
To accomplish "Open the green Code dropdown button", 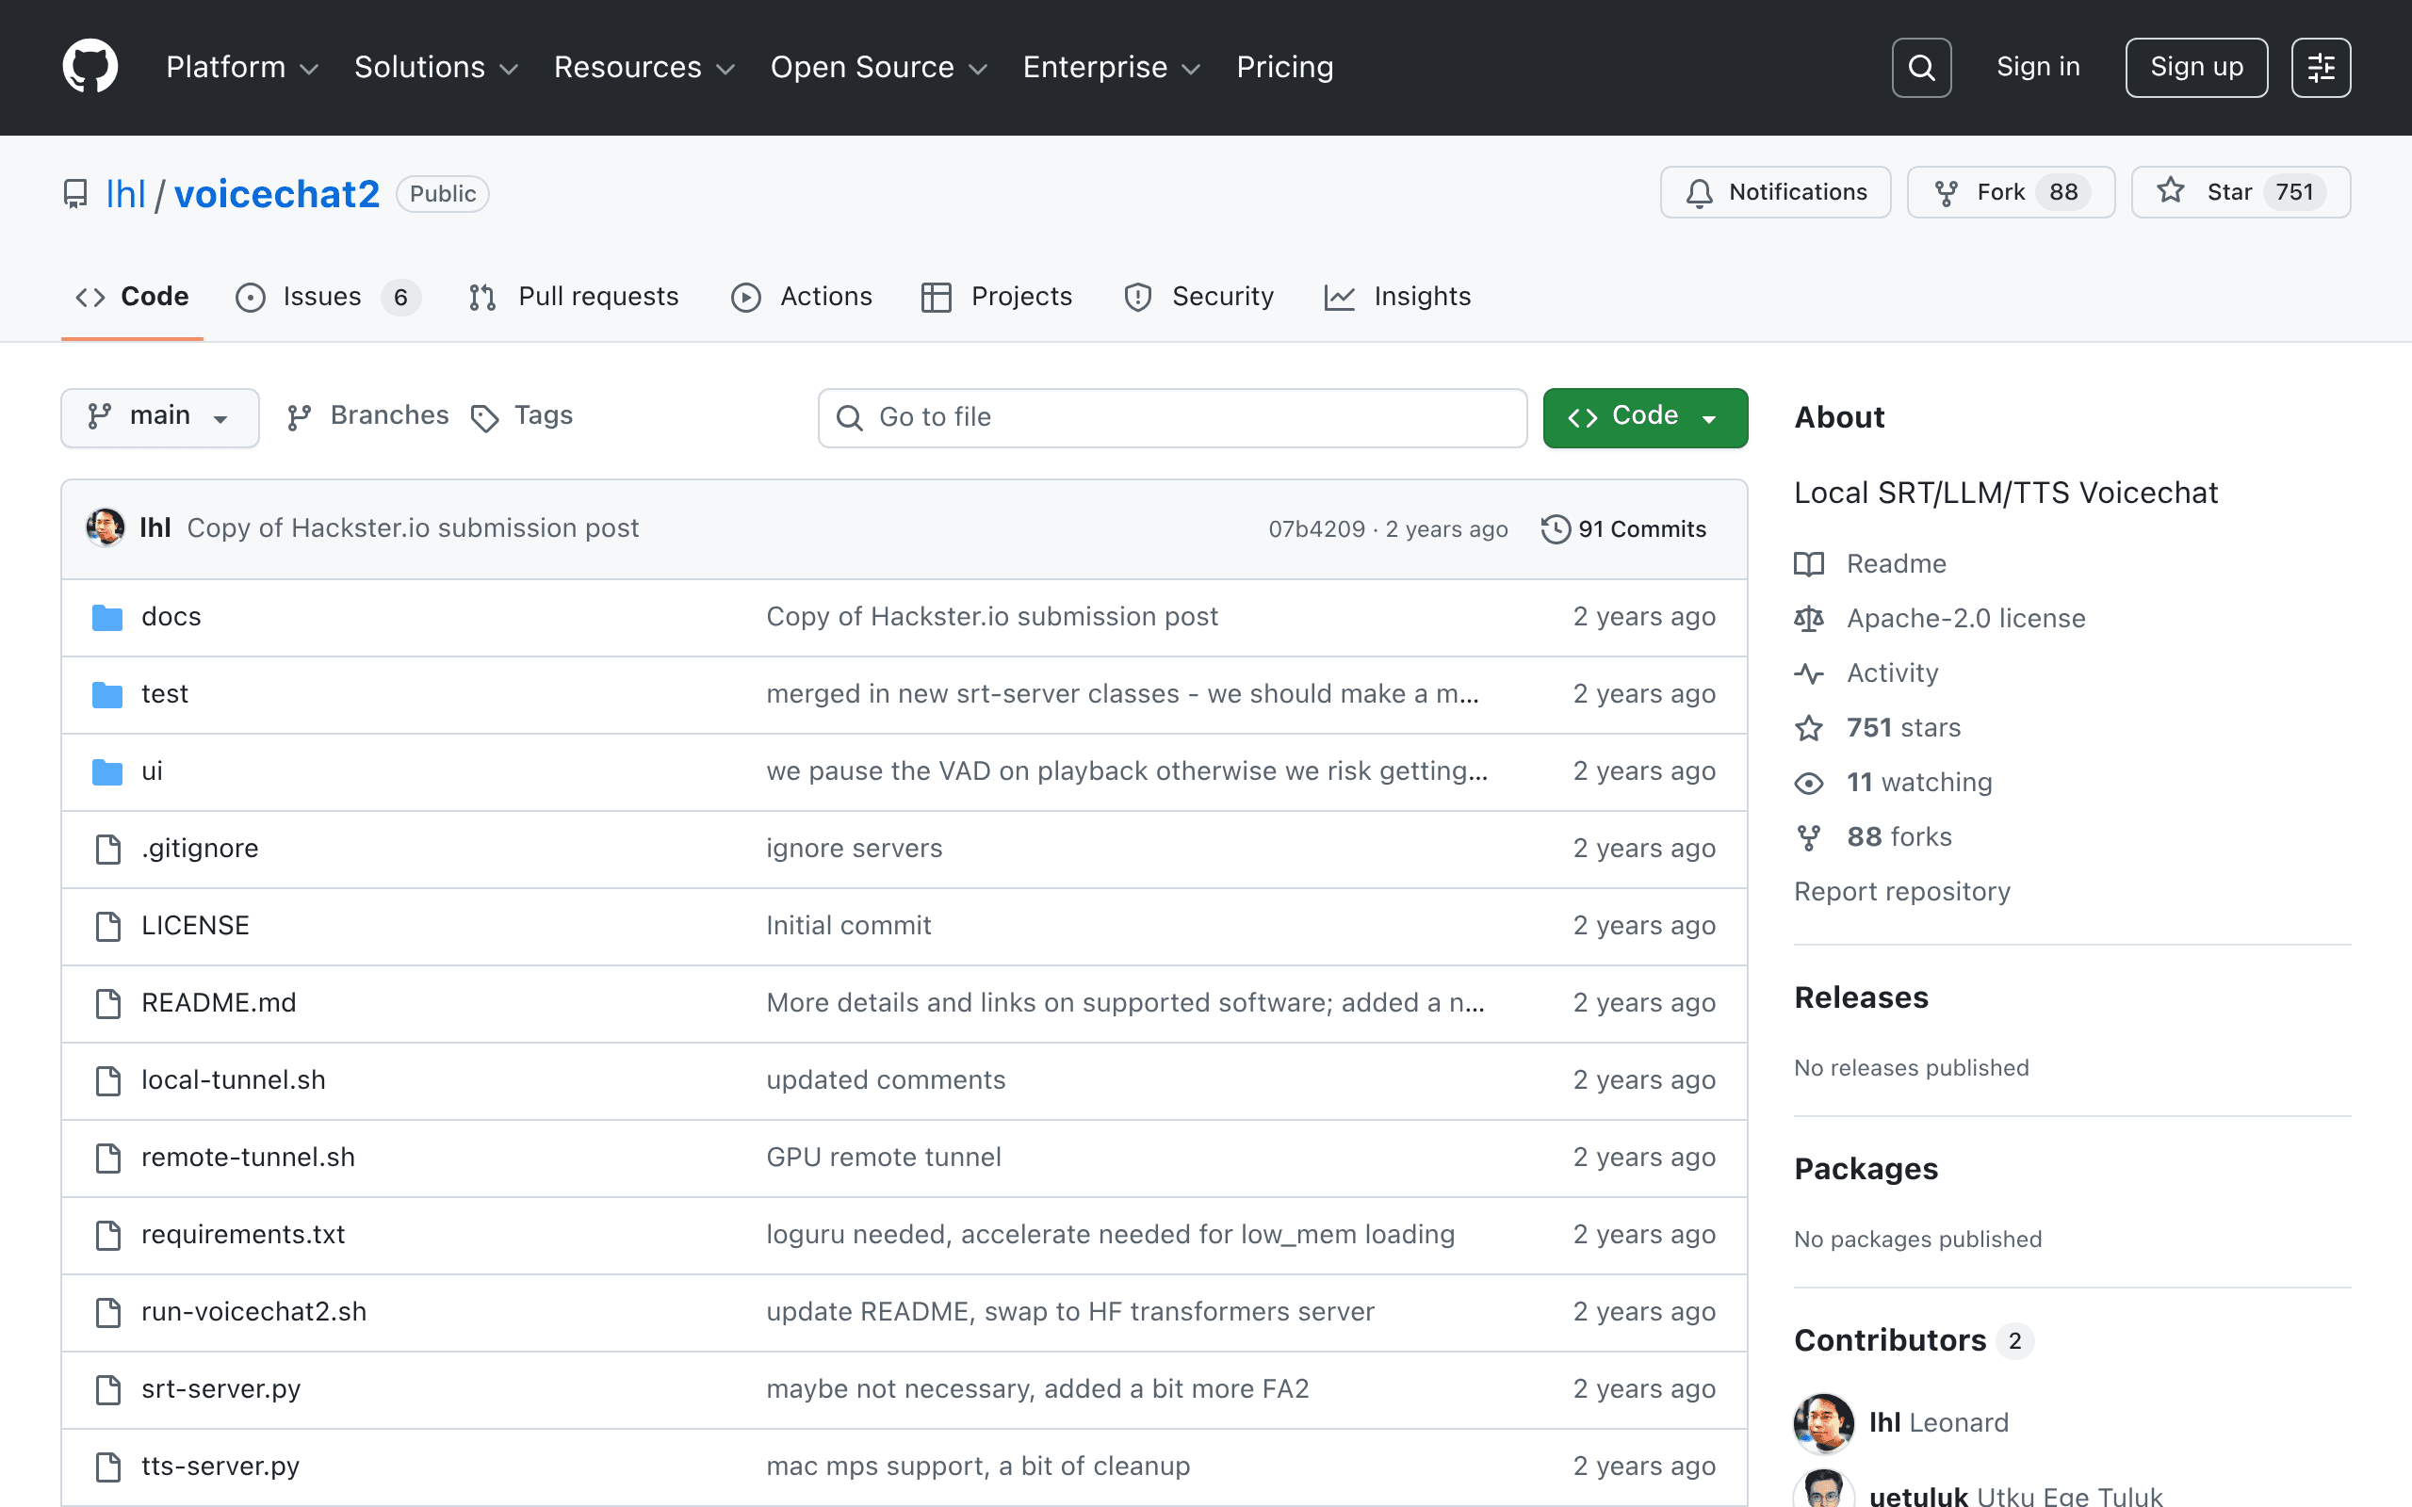I will coord(1644,417).
